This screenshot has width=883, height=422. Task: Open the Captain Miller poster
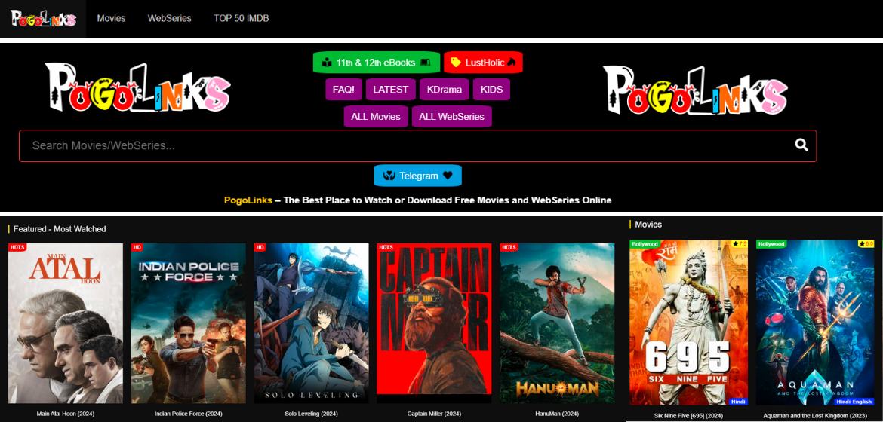point(434,323)
